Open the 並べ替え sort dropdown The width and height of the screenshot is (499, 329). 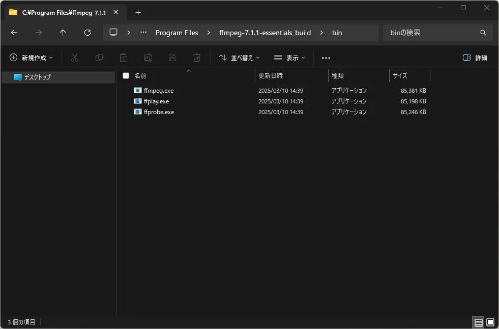[239, 58]
